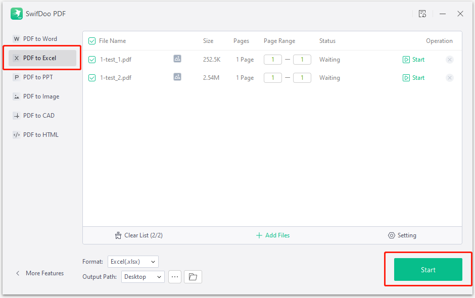475x298 pixels.
Task: Click the 2.54M size value
Action: (x=211, y=78)
